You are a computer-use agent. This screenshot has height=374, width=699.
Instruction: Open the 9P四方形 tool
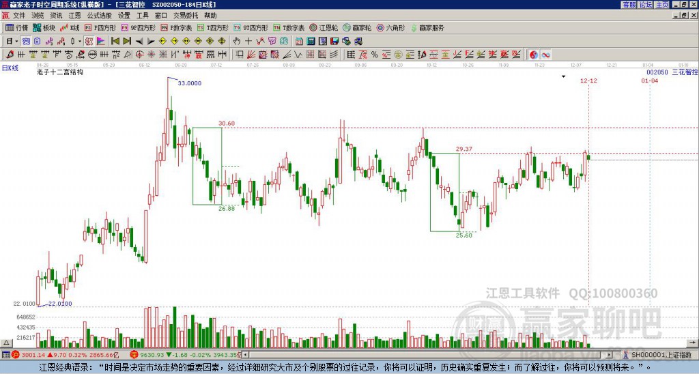coord(139,27)
